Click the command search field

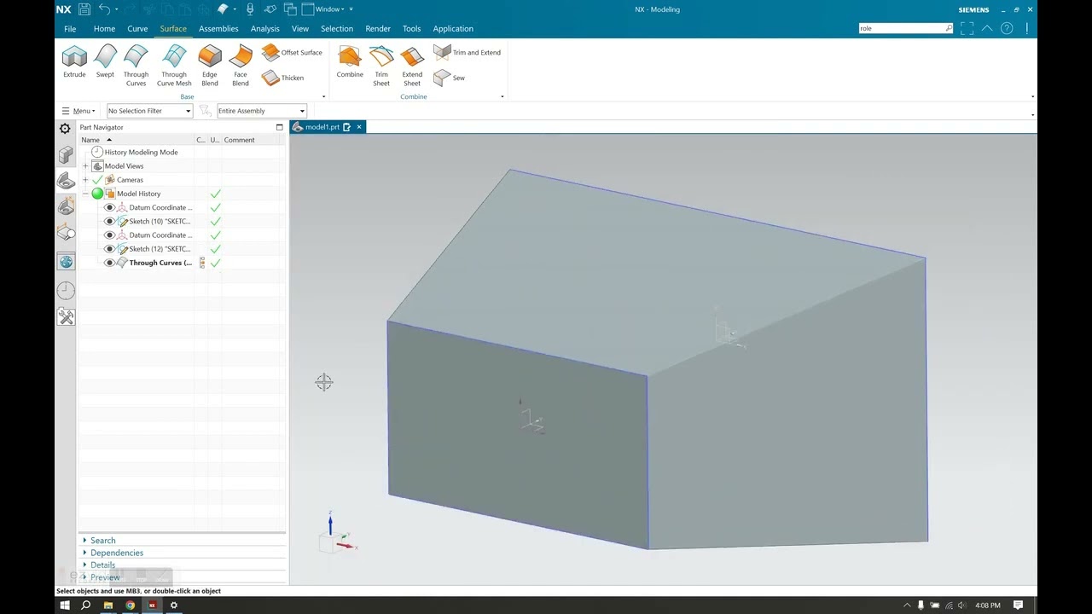(905, 28)
